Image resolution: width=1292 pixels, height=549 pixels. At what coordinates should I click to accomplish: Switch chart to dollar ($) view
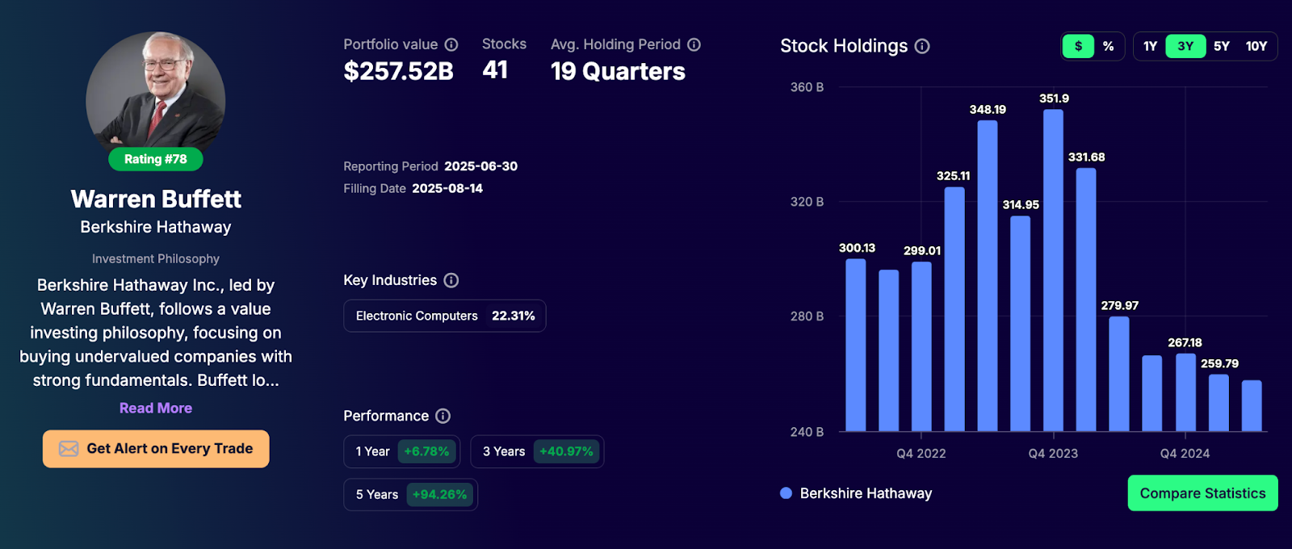click(1078, 46)
